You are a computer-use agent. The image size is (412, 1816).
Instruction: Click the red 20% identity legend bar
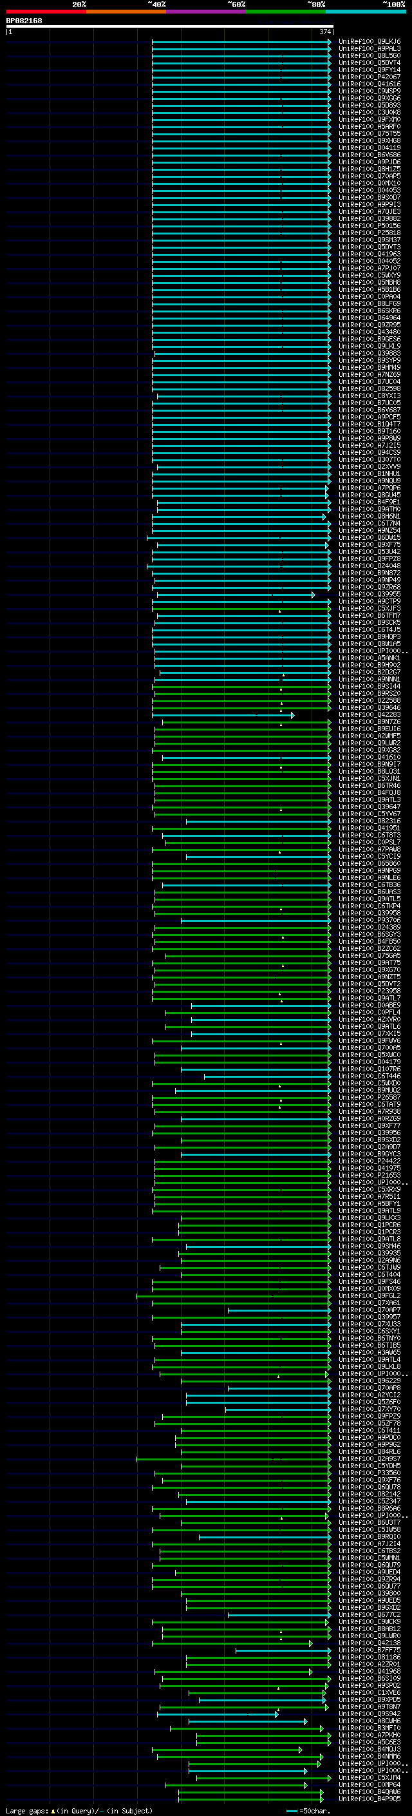pos(46,12)
